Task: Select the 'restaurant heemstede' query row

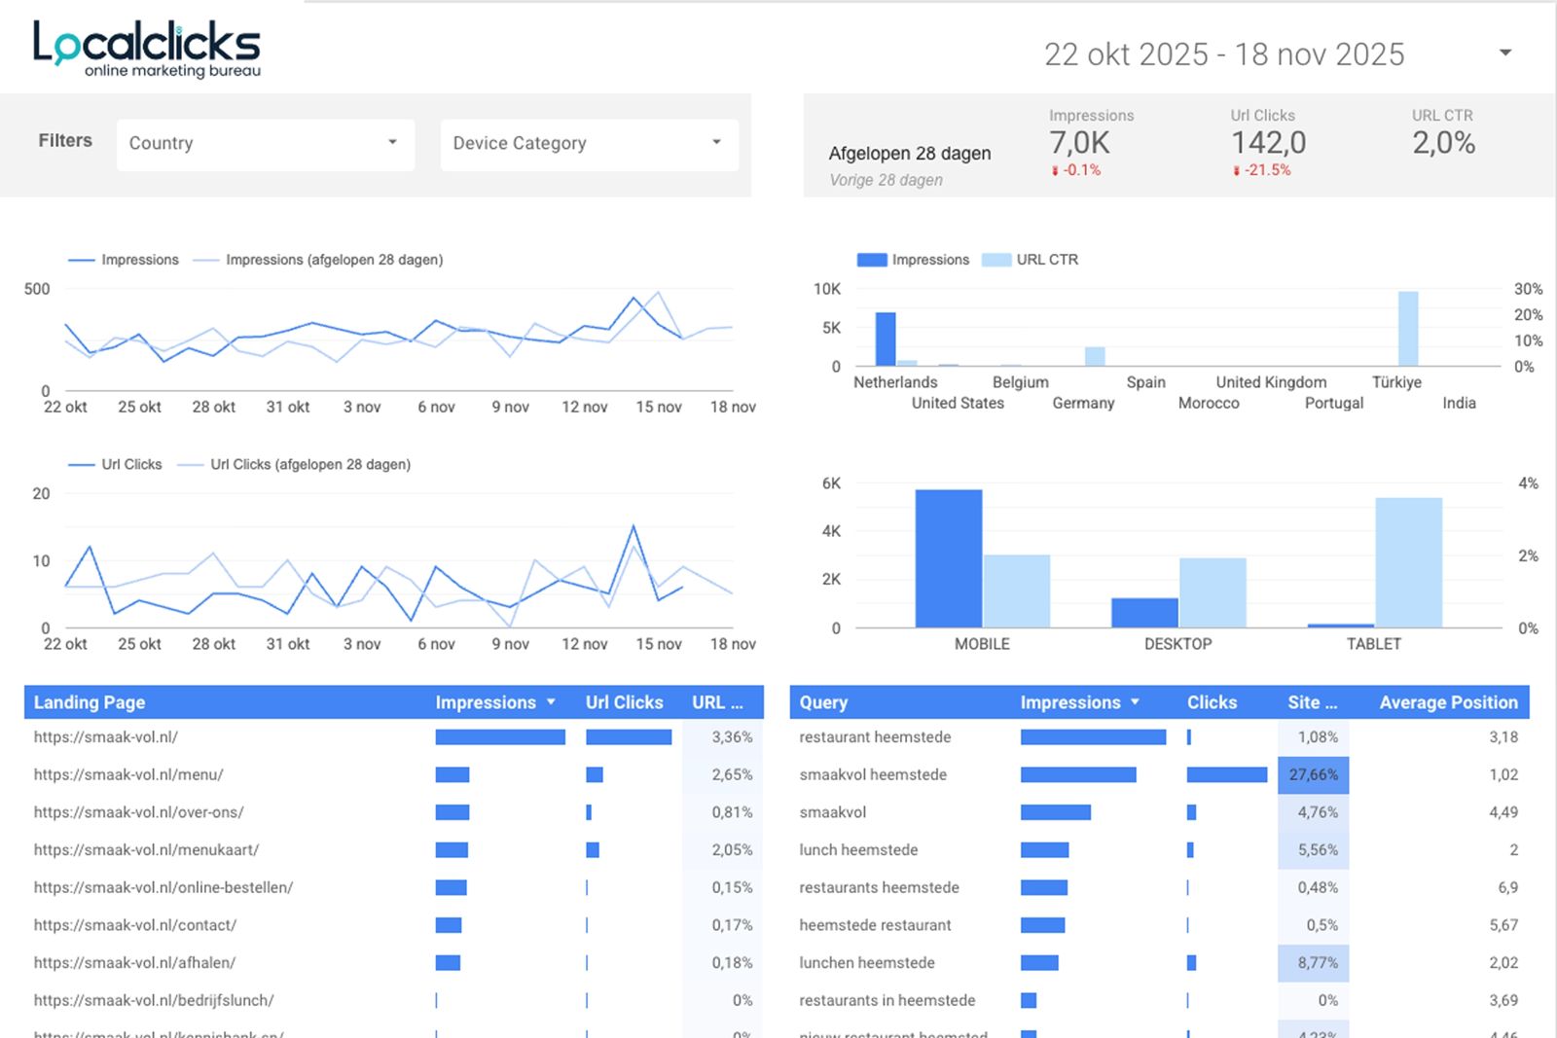Action: [x=875, y=737]
